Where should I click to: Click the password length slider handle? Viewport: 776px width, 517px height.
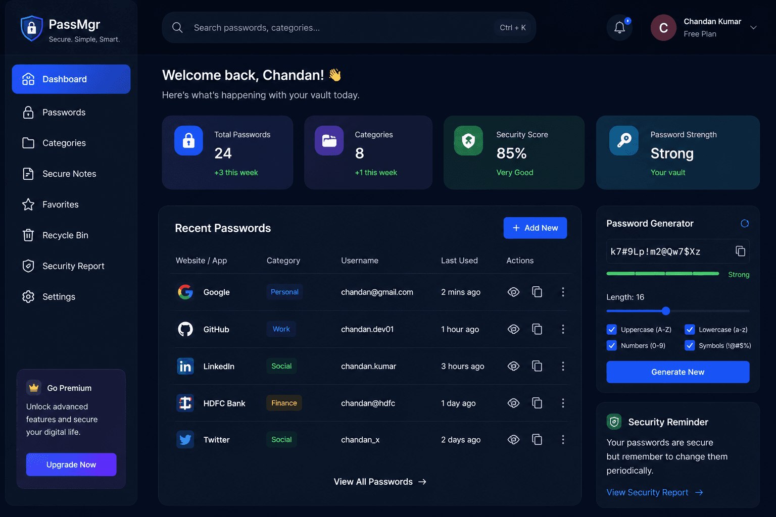click(x=666, y=311)
